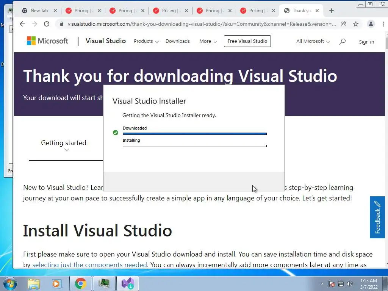
Task: Launch Windows Media Player from taskbar
Action: click(56, 283)
